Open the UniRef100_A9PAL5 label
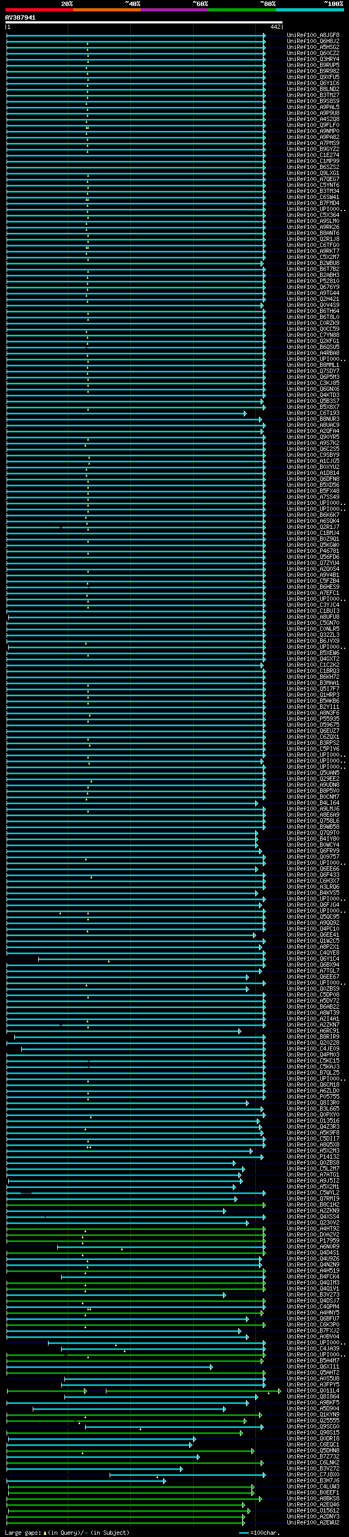Viewport: 349px width, 1537px height. point(313,107)
